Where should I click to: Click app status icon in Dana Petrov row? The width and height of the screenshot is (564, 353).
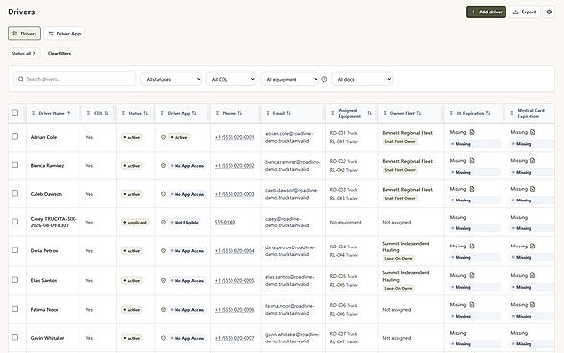tap(163, 250)
